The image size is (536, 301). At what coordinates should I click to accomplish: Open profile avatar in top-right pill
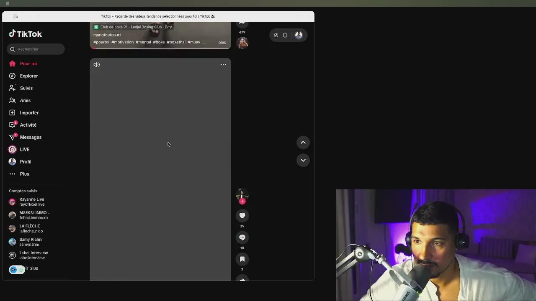(299, 35)
